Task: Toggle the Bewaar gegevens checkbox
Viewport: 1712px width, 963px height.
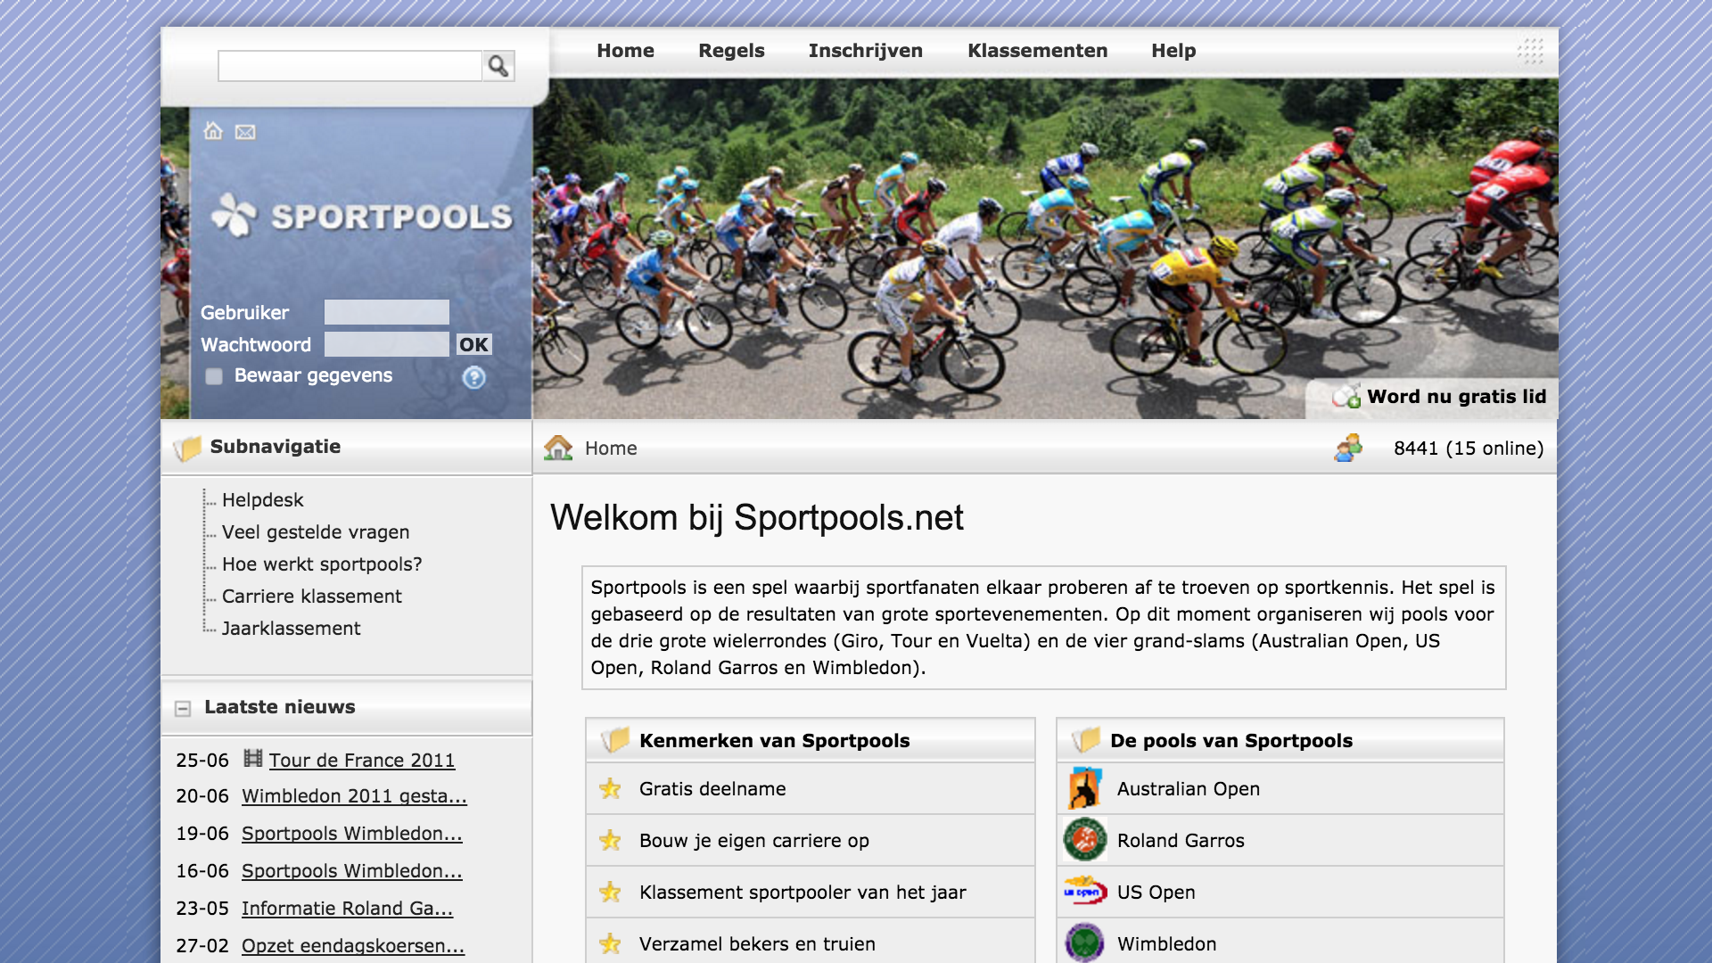Action: click(214, 376)
